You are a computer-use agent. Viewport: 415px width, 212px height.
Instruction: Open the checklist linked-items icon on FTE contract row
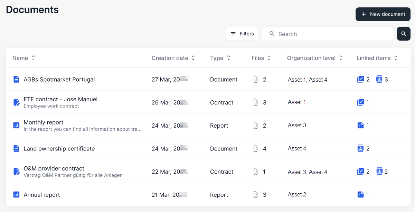pyautogui.click(x=360, y=102)
